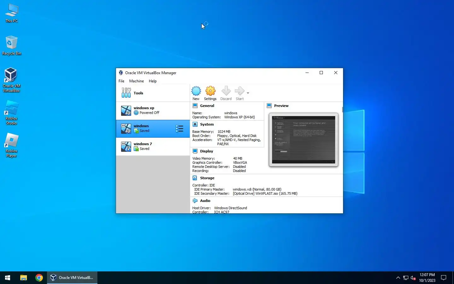Open This PC desktop icon
Screen dimensions: 454x284
tap(12, 14)
